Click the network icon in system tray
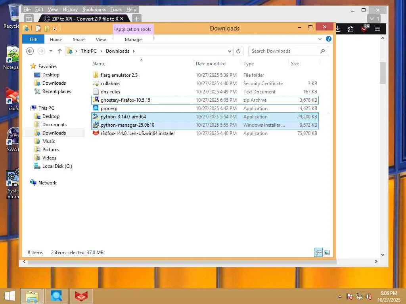 pyautogui.click(x=359, y=296)
